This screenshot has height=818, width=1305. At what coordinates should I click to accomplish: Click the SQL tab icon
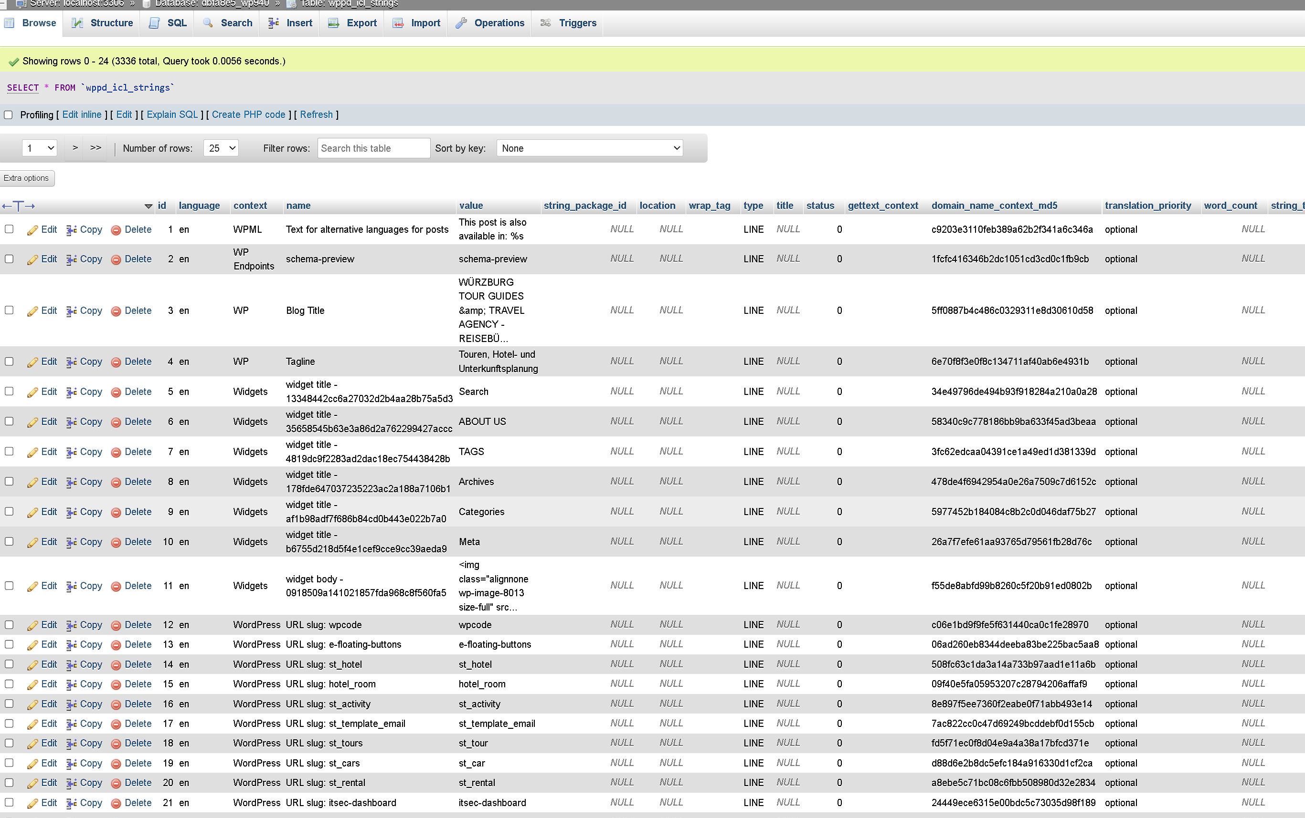(154, 23)
